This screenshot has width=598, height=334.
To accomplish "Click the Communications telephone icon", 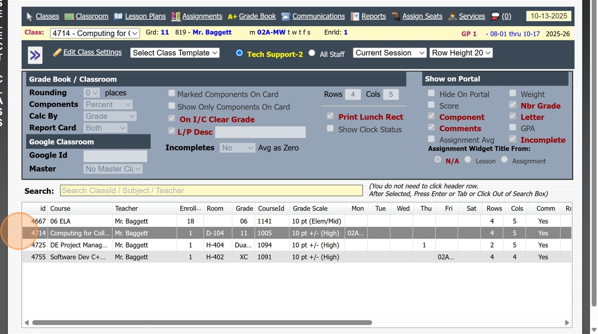I will (x=286, y=17).
